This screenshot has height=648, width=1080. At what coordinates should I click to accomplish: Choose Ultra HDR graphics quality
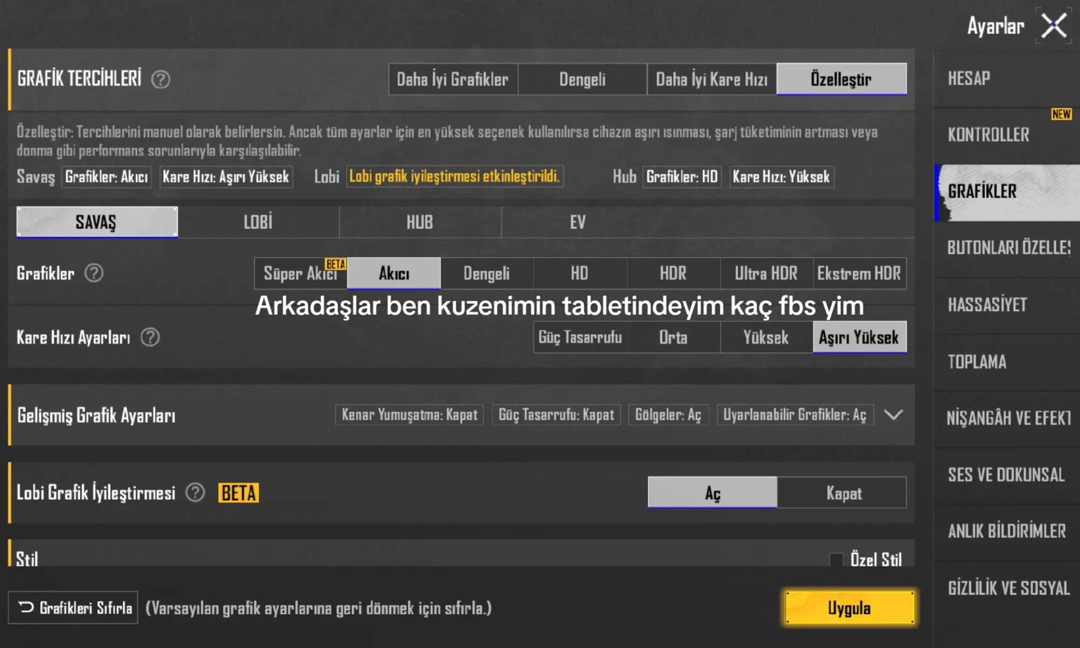766,273
